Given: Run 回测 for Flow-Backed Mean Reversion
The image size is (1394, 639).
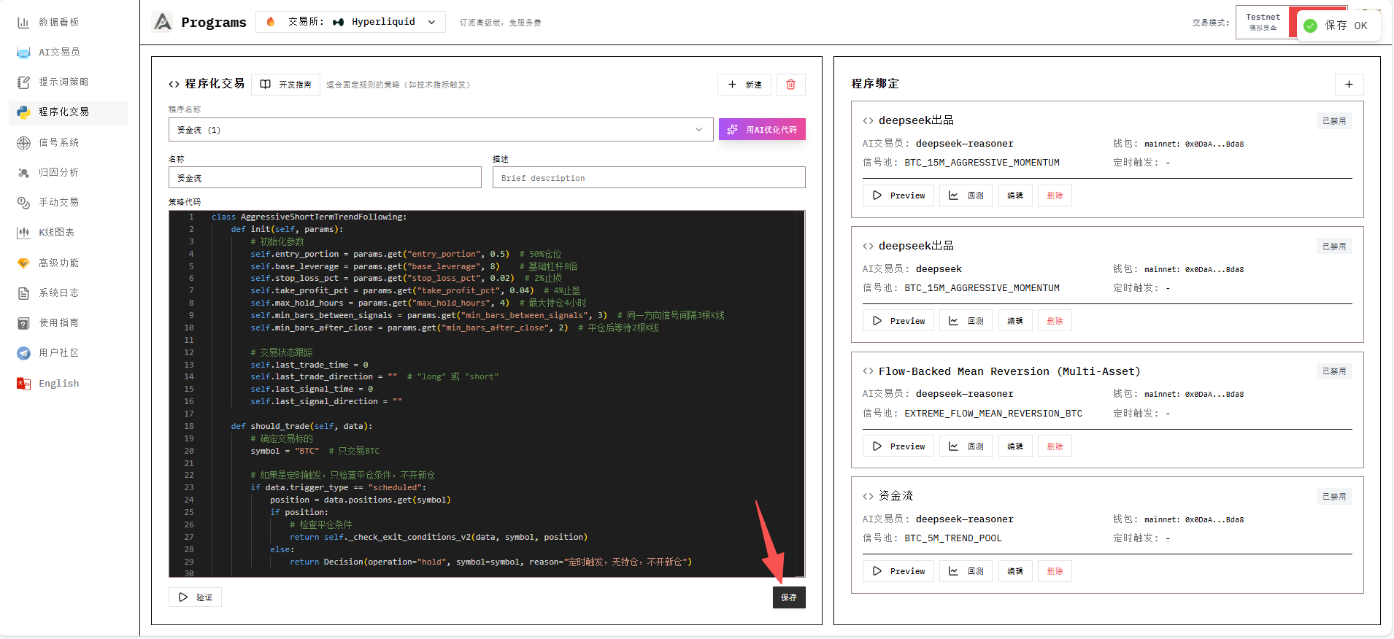Looking at the screenshot, I should 966,446.
